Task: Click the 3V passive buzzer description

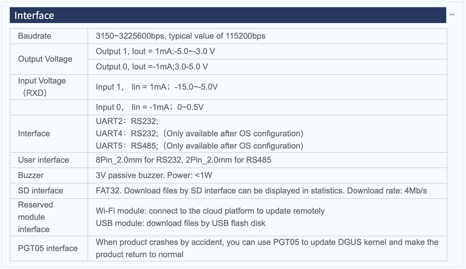Action: (x=154, y=175)
